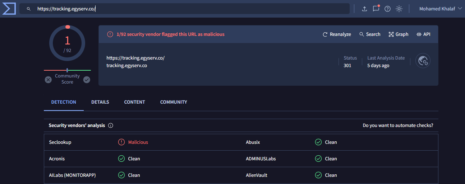The height and width of the screenshot is (184, 465).
Task: Switch to the DETECTION tab
Action: (64, 102)
